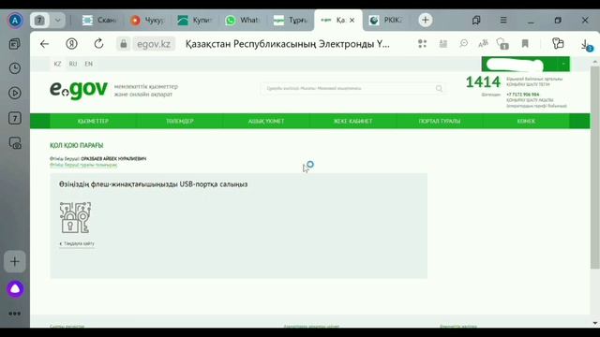Click the page vertical scrollbar
Viewport: 600px width, 337px height.
tap(594, 168)
